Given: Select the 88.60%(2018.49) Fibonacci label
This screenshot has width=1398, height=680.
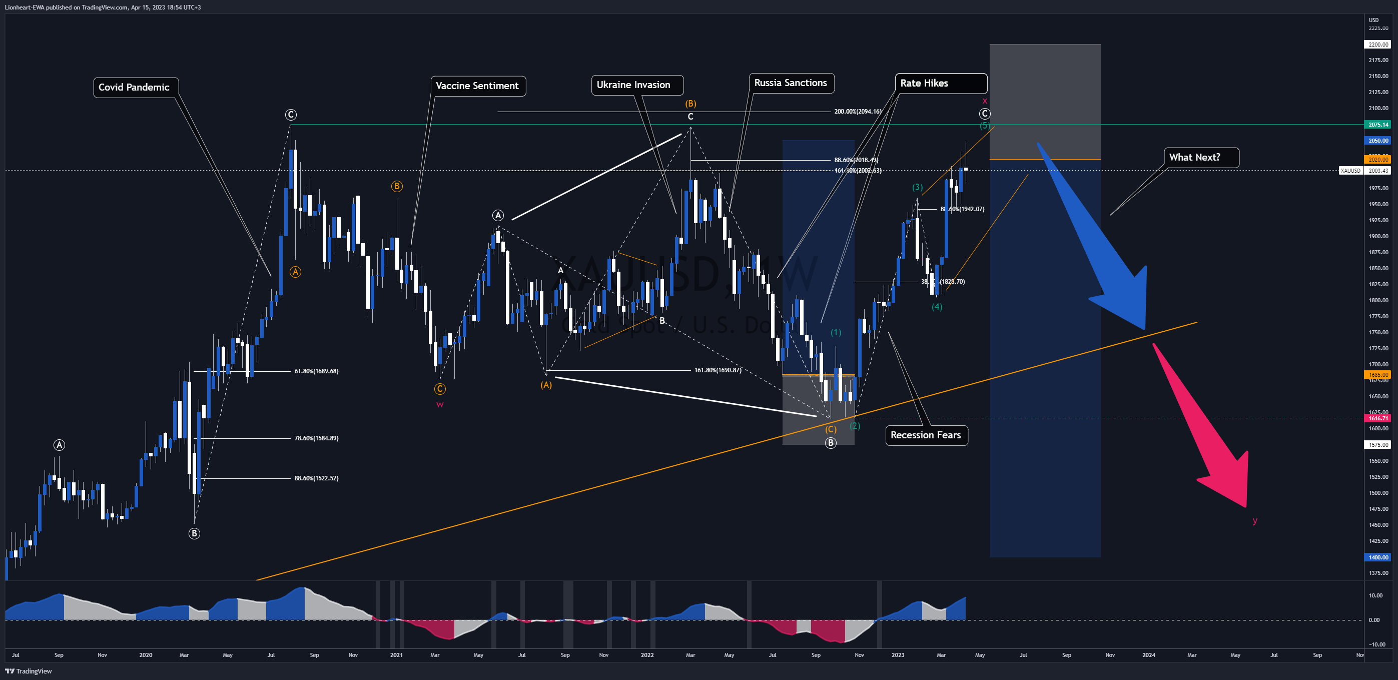Looking at the screenshot, I should [x=856, y=160].
